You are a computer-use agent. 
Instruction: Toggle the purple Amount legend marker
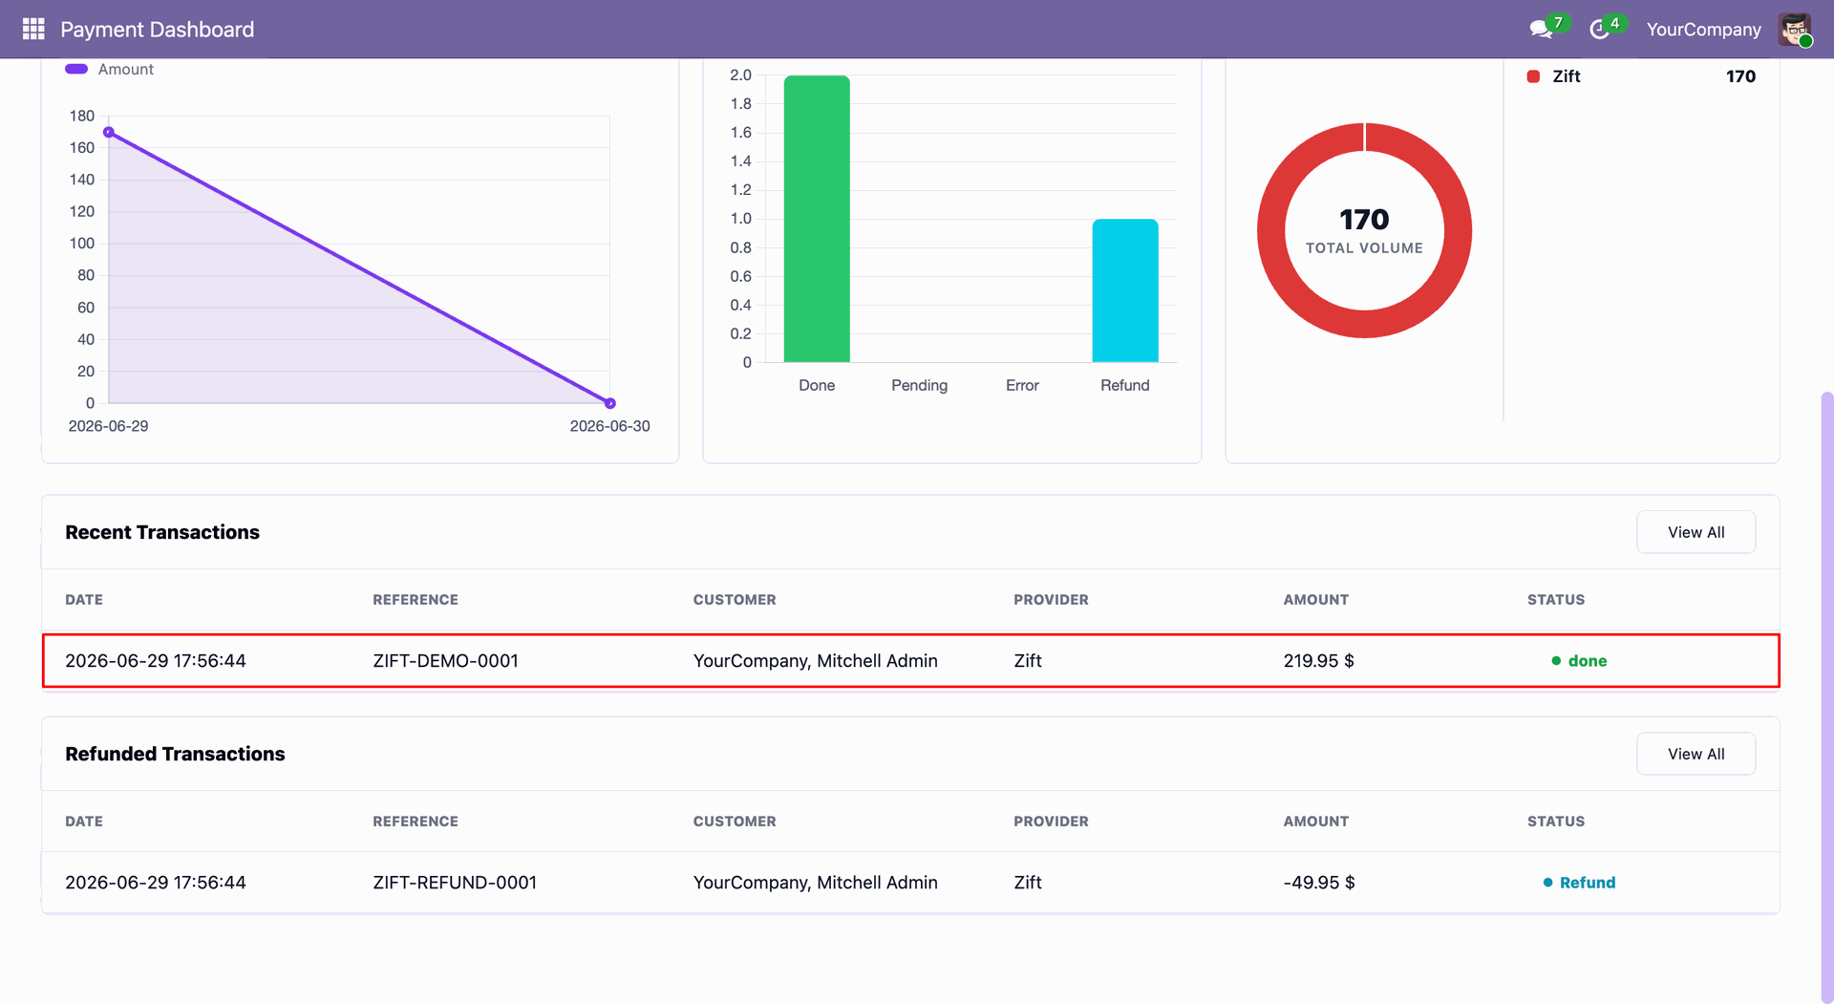[x=76, y=69]
